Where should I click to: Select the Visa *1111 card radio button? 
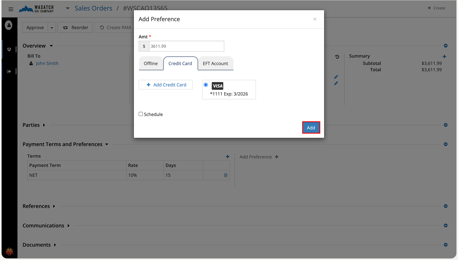[x=206, y=85]
